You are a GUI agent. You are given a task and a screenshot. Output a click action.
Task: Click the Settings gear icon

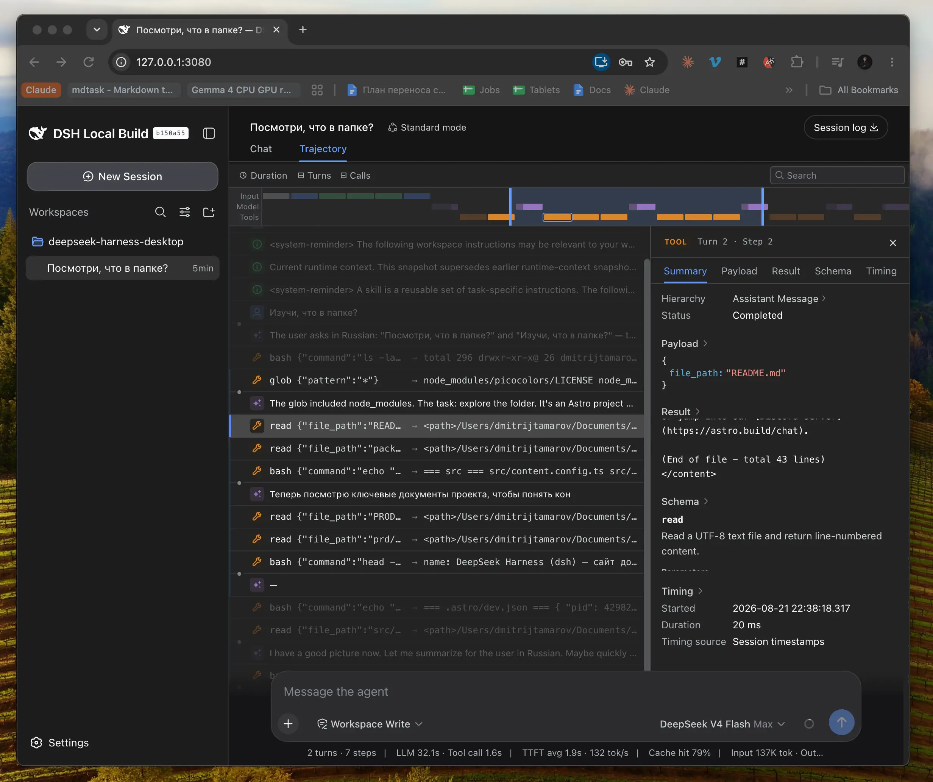click(36, 743)
